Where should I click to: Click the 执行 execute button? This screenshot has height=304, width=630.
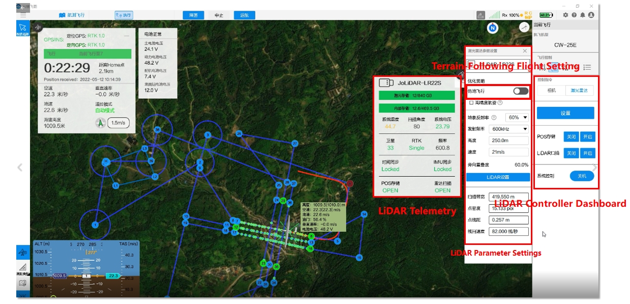(124, 15)
